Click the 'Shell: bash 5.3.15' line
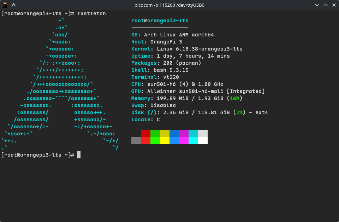339x222 pixels. [160, 70]
